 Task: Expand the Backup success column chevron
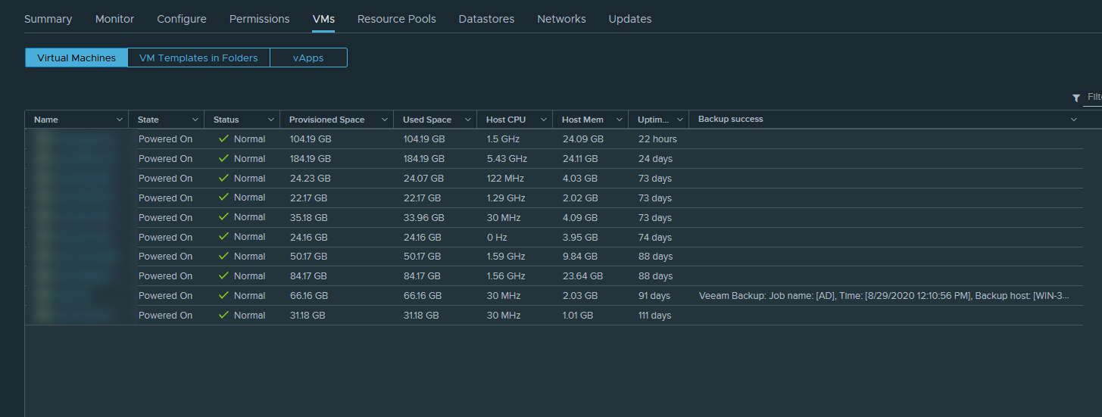pyautogui.click(x=1073, y=120)
